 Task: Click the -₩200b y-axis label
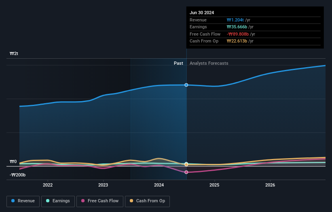pos(17,175)
